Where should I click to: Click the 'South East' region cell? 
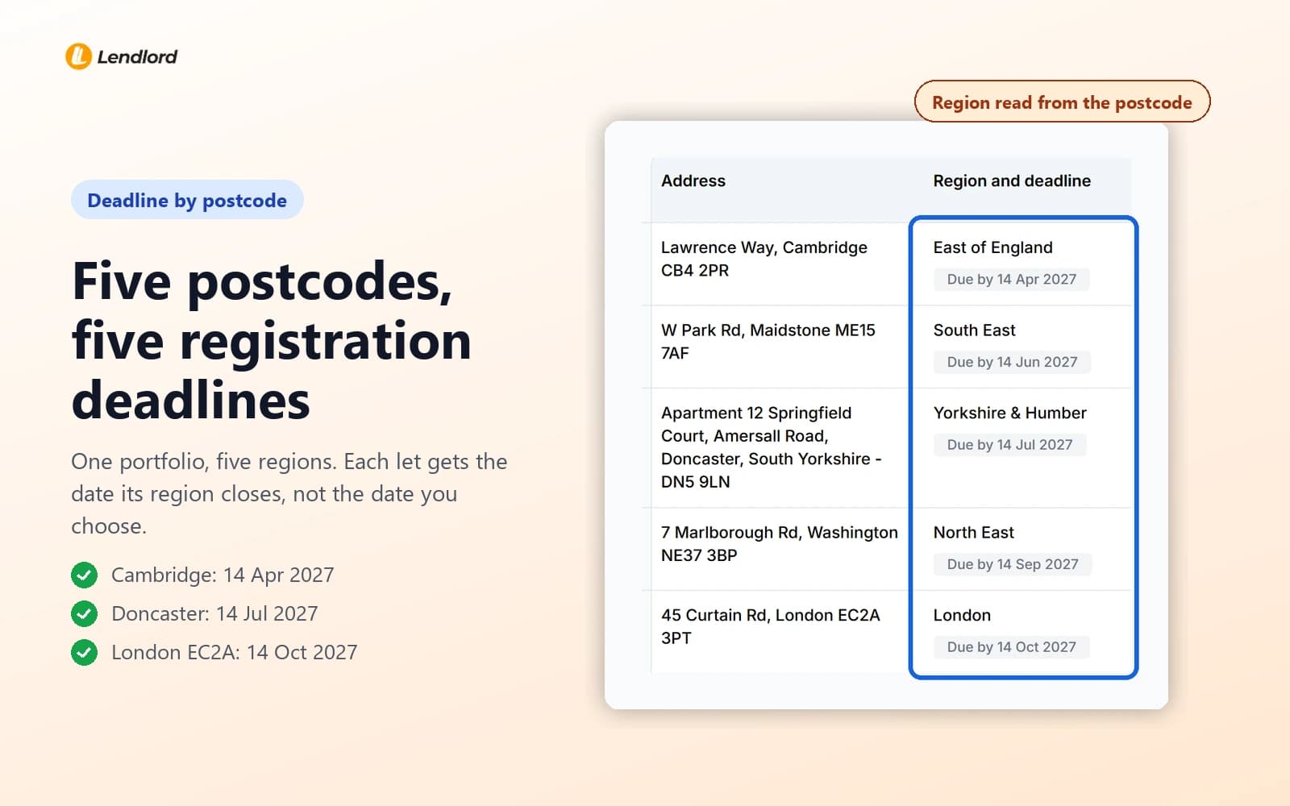coord(974,330)
